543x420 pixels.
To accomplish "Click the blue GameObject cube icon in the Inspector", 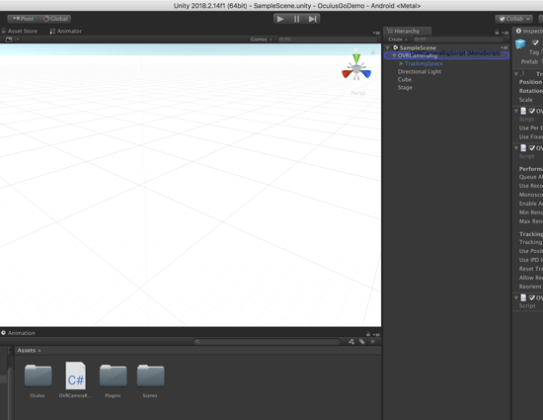I will [x=520, y=44].
